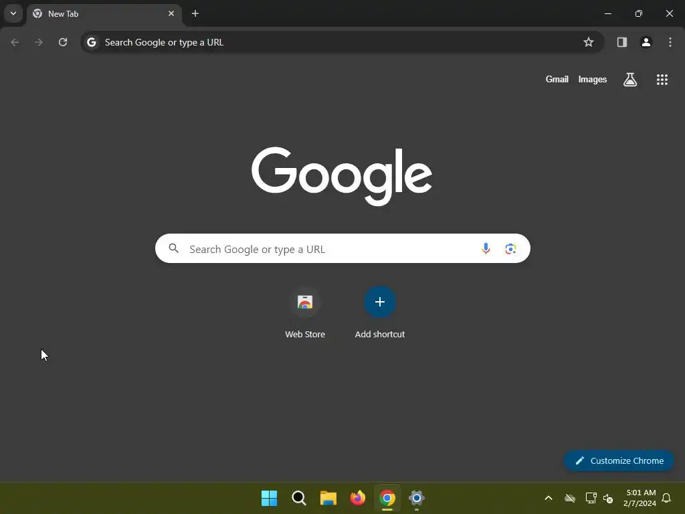
Task: Click the Add shortcut button
Action: pyautogui.click(x=380, y=313)
